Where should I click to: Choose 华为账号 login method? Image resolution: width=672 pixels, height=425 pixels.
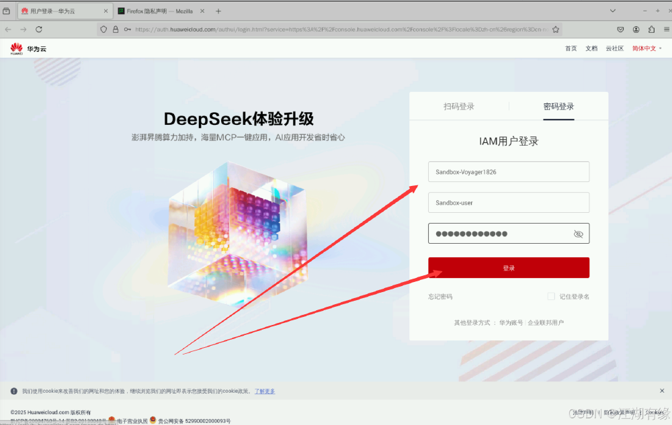[511, 323]
